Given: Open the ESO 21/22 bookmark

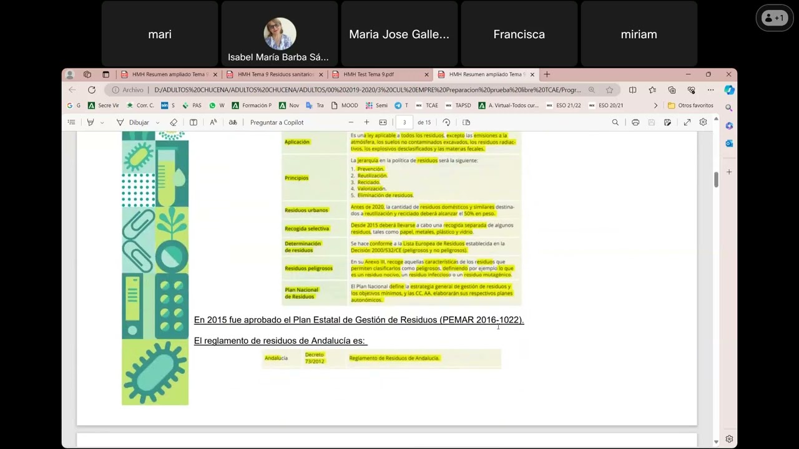Looking at the screenshot, I should coord(563,105).
